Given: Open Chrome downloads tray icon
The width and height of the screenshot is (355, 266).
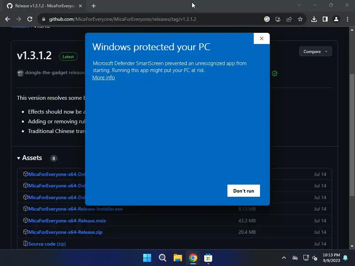Looking at the screenshot, I should click(x=314, y=19).
